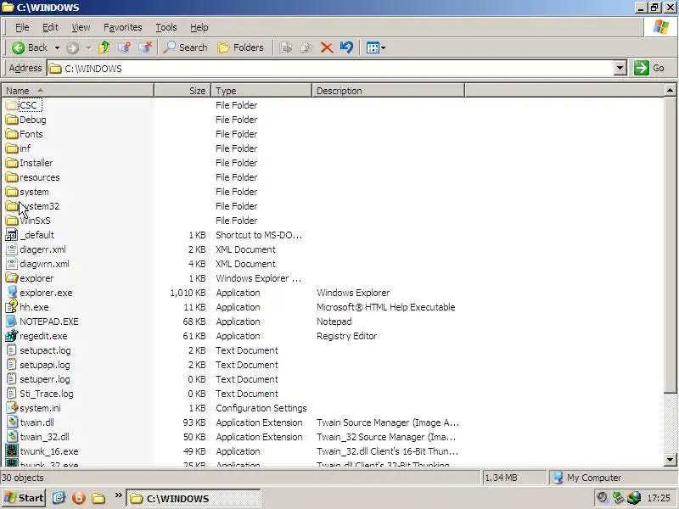Select the hh.exe help icon
The width and height of the screenshot is (679, 509).
(11, 307)
